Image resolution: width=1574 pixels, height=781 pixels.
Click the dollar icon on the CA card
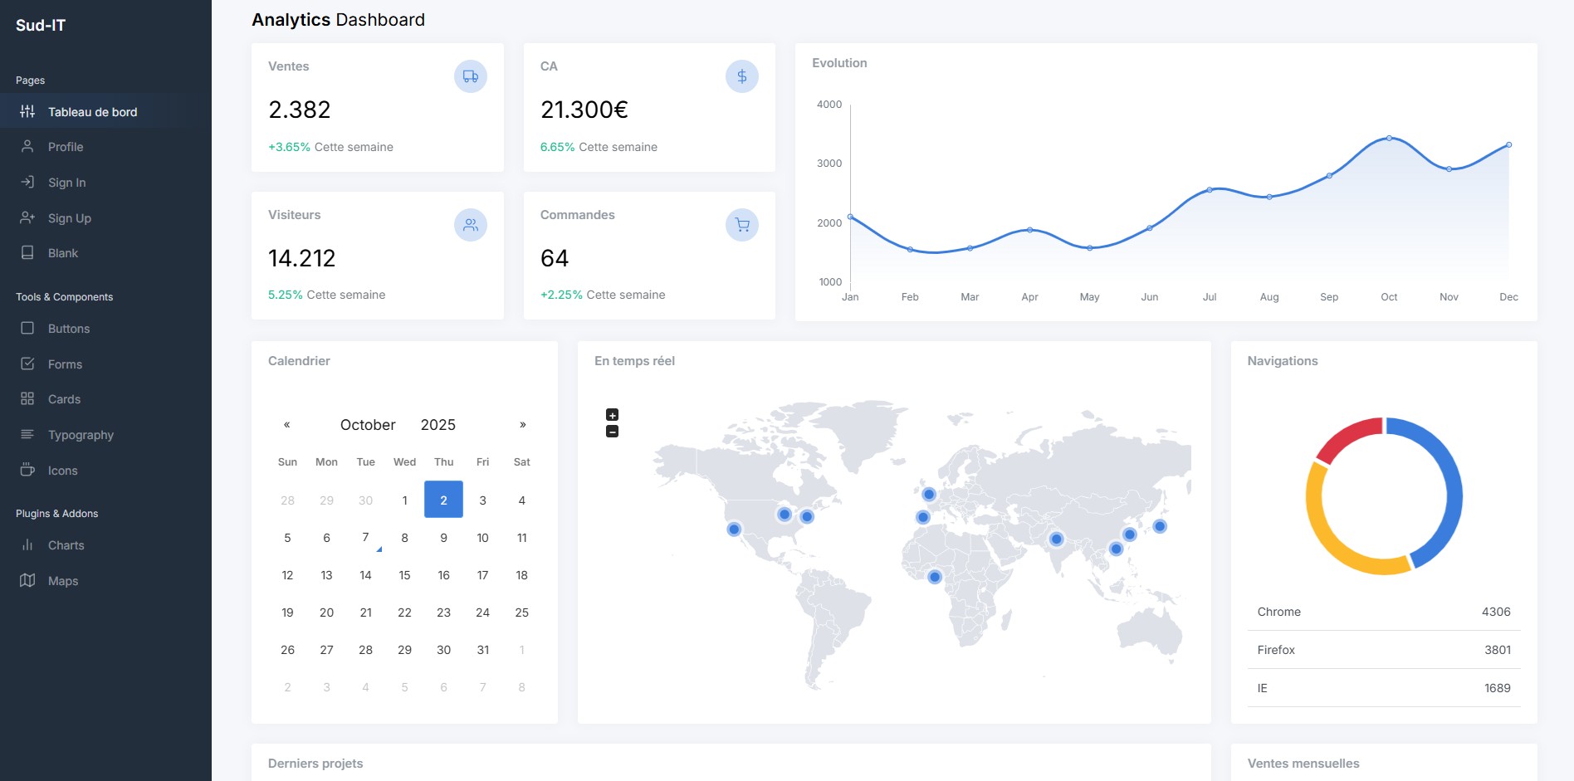click(742, 76)
